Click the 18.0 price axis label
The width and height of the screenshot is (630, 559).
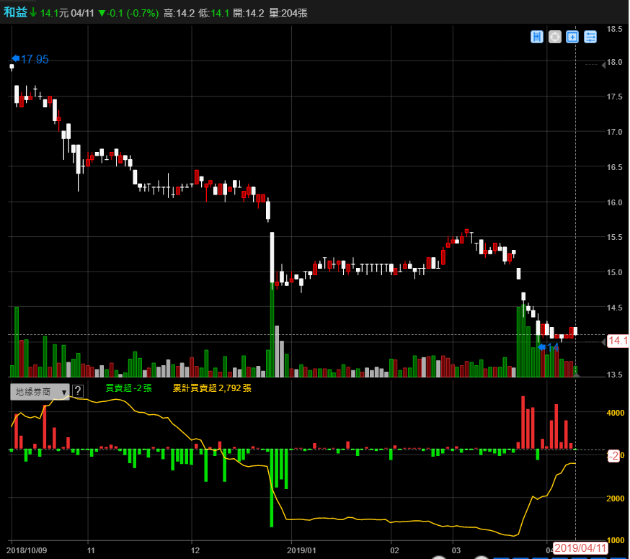615,62
